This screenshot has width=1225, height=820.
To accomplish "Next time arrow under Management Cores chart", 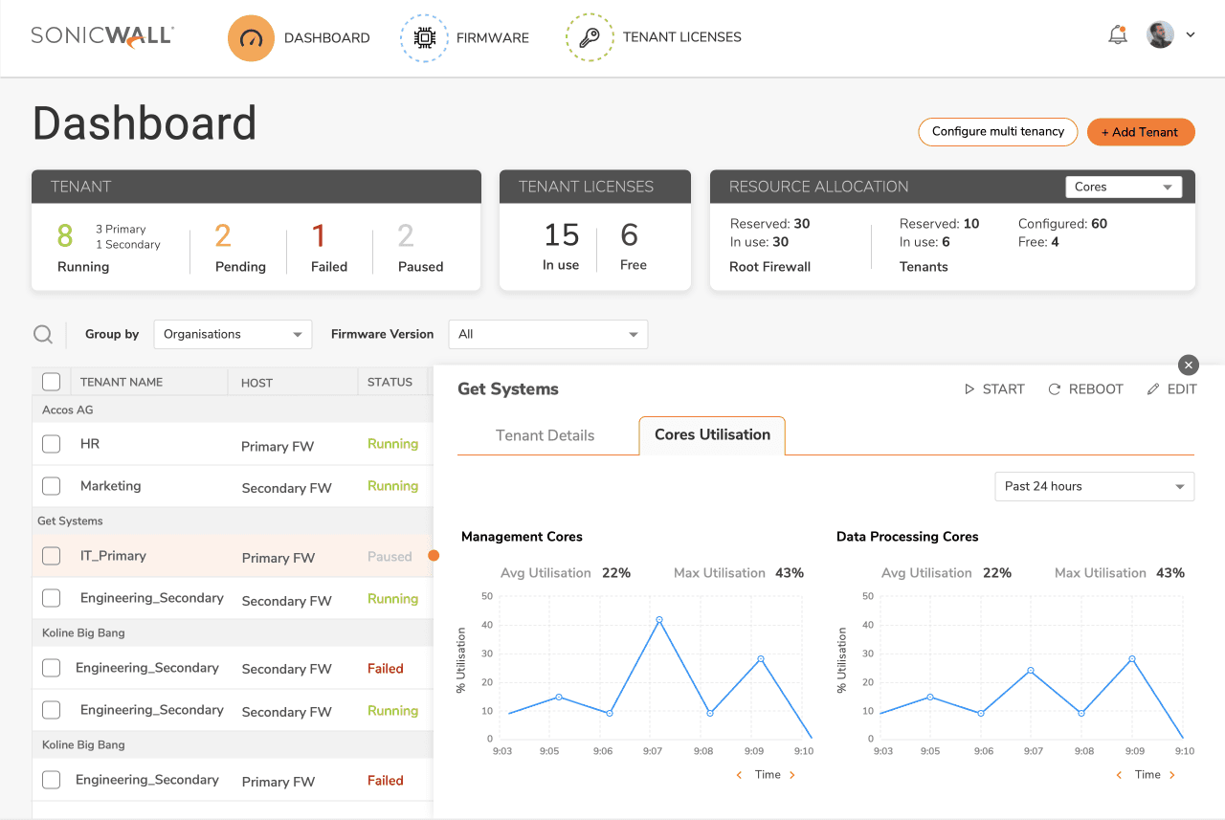I will (x=792, y=775).
